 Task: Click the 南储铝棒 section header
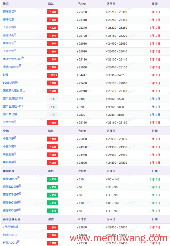(9, 171)
